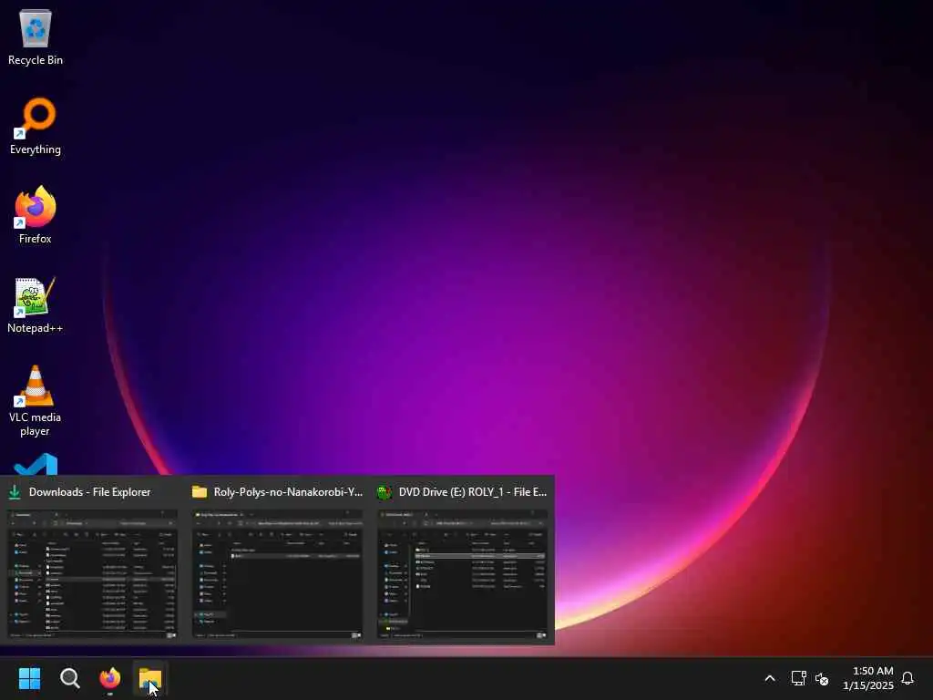Screen dimensions: 933x700
Task: Switch to the Downloads File Explorer preview
Action: (92, 574)
